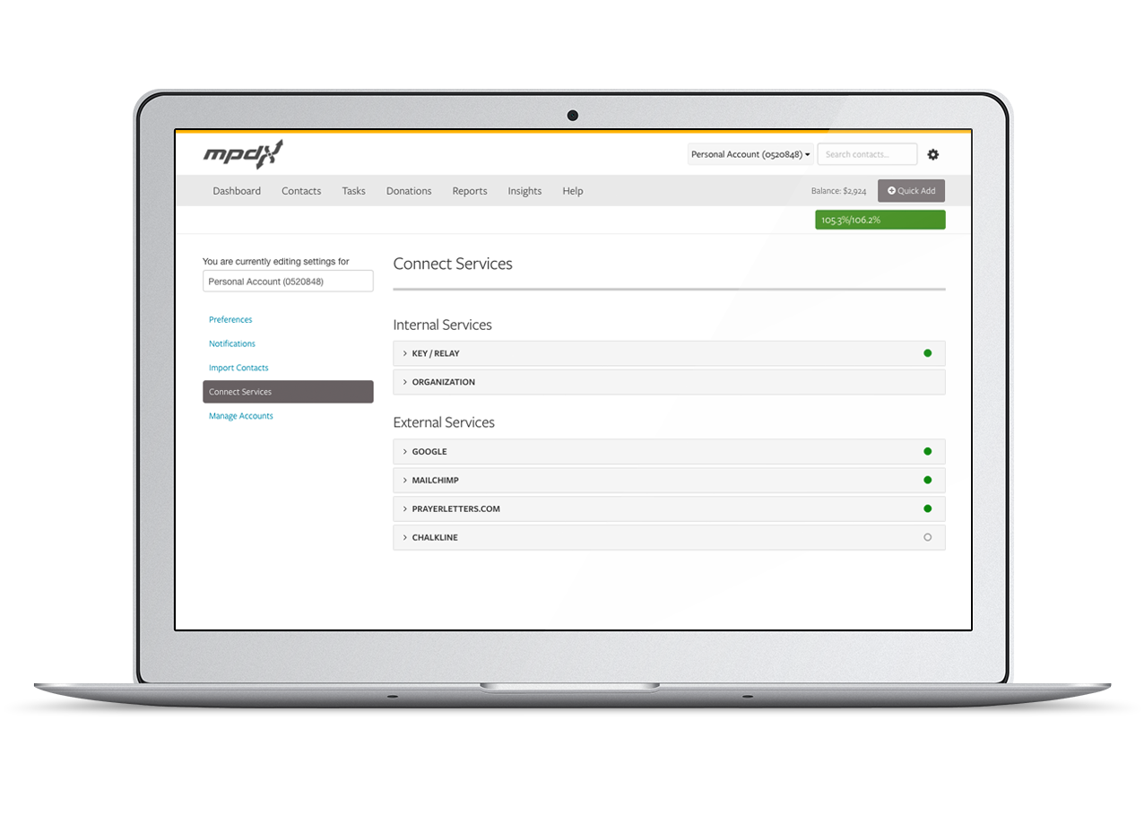Screen dimensions: 1144x816
Task: Click the Balance: $2,924 text
Action: (838, 191)
